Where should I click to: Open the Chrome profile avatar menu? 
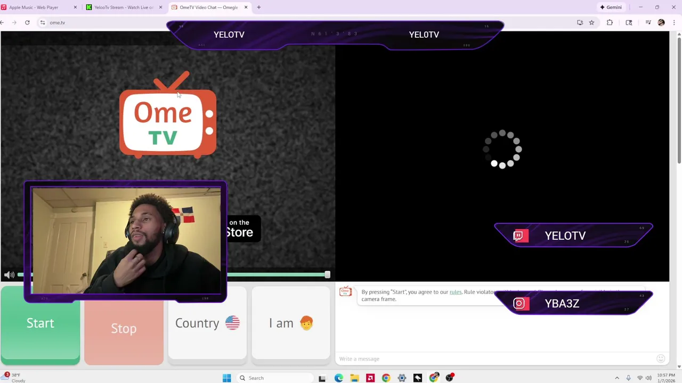661,22
